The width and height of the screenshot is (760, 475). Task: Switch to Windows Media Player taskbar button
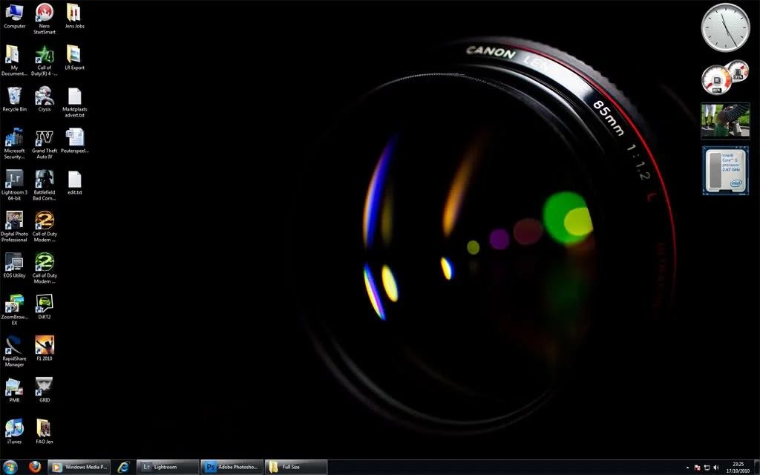[x=79, y=468]
